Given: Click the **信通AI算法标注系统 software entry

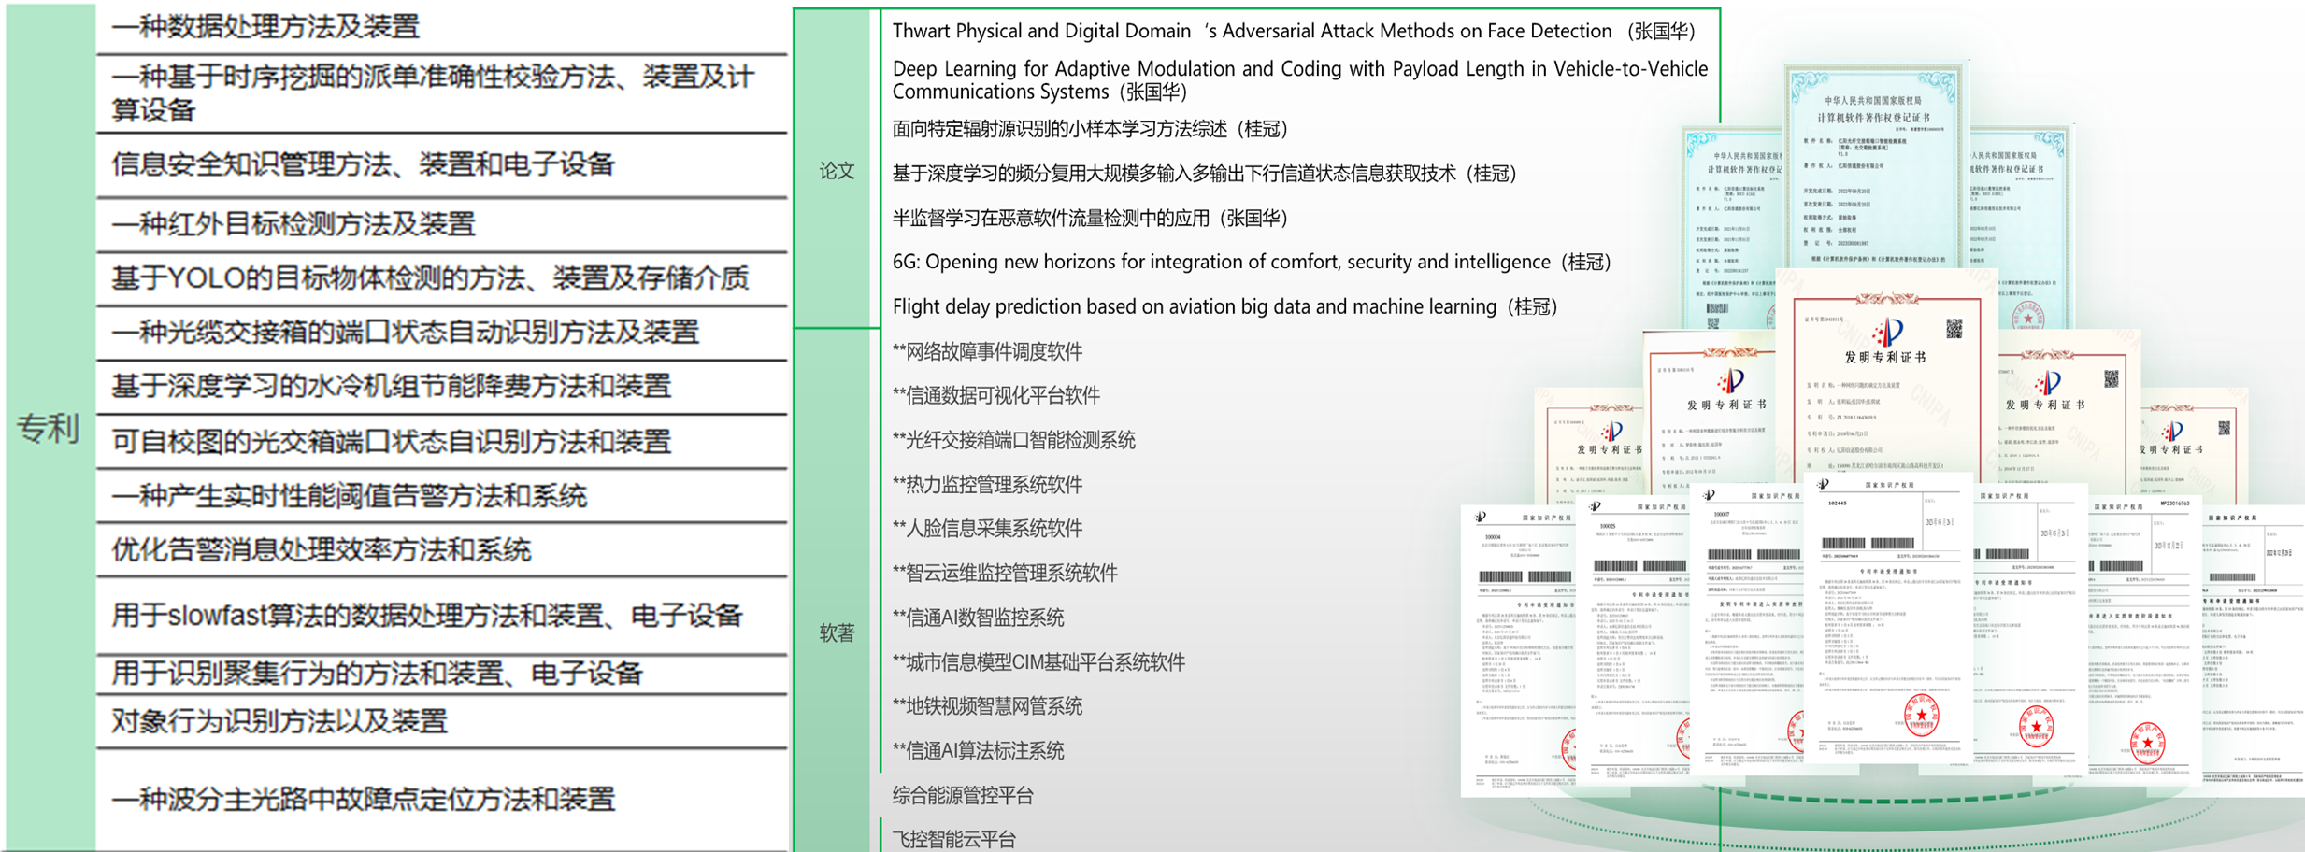Looking at the screenshot, I should pos(978,750).
